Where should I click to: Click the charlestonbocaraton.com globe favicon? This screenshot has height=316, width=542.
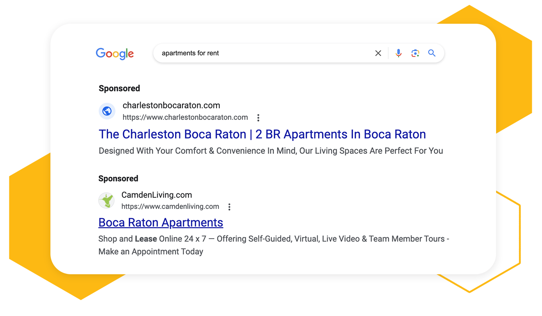point(107,111)
